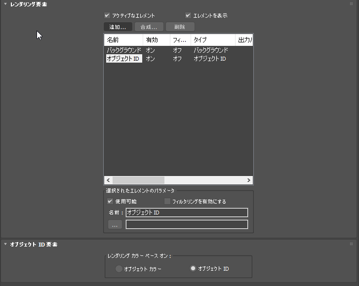Screen dimensions: 359x286
Task: Click the 追加... button
Action: pos(118,27)
